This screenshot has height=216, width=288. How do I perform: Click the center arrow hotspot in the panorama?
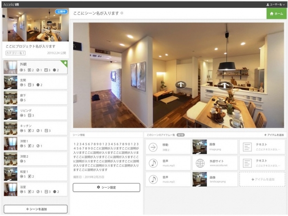[181, 85]
